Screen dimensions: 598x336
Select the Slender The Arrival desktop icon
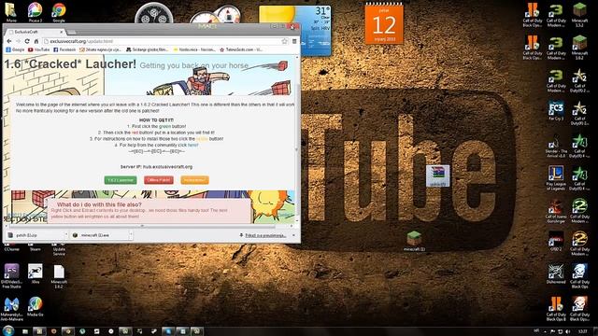coord(556,147)
